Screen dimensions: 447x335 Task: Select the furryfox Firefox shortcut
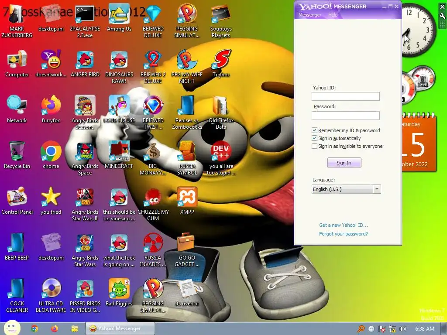pyautogui.click(x=51, y=109)
